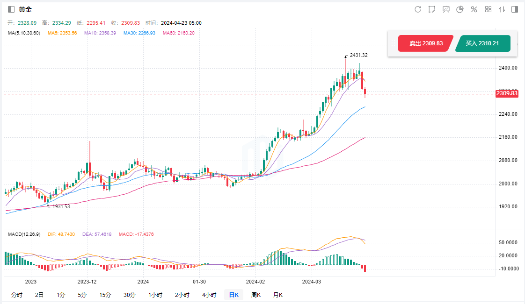Click the pie chart icon
This screenshot has height=304, width=525.
pos(460,9)
